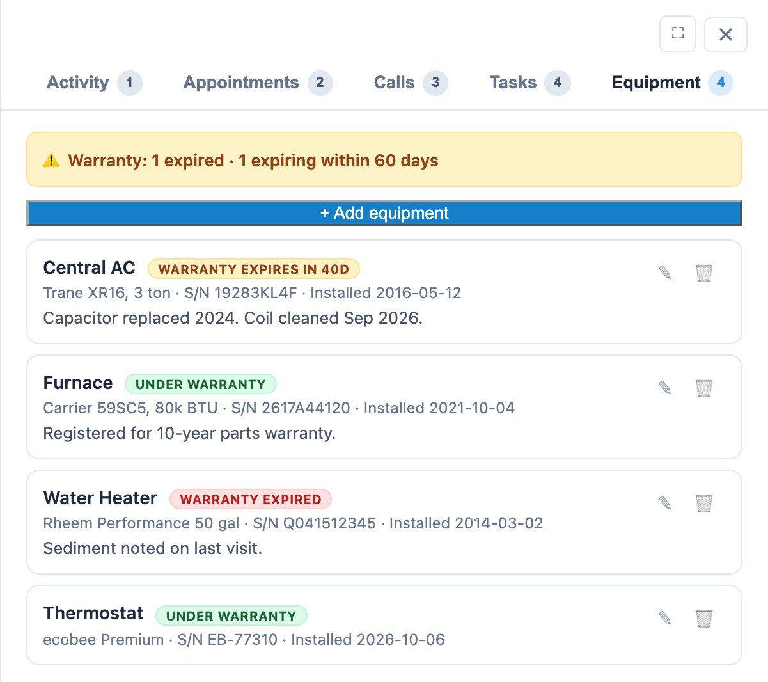
Task: Edit the Central AC equipment entry
Action: tap(665, 273)
